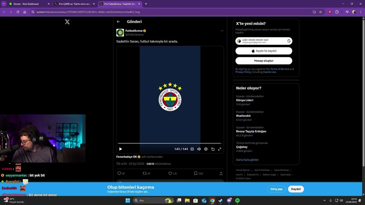This screenshot has height=205, width=365.
Task: Open Discord from taskbar
Action: pyautogui.click(x=229, y=200)
